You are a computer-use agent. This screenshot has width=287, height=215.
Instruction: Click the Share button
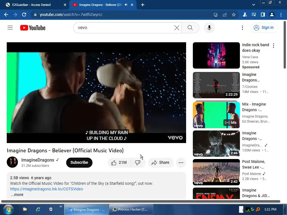[x=161, y=163]
